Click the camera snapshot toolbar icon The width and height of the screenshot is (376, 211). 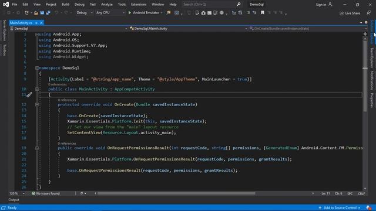tap(203, 13)
